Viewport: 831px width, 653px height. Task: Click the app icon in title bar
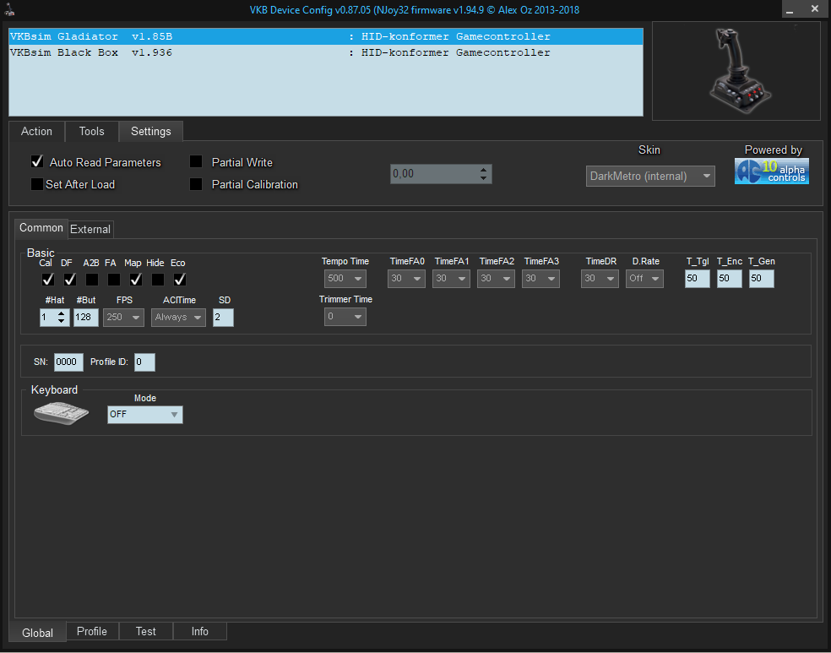(x=9, y=9)
